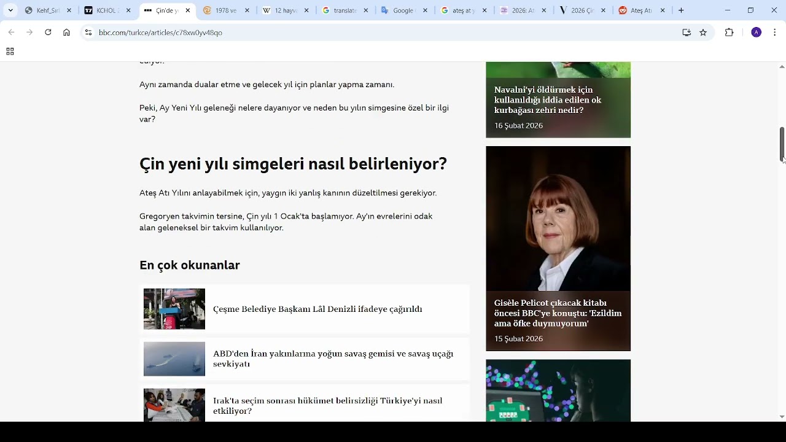Click the scrollbar up arrow
This screenshot has height=442, width=786.
[782, 66]
